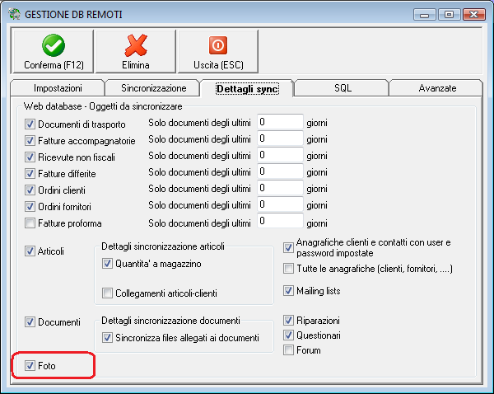Image resolution: width=494 pixels, height=394 pixels.
Task: Uncheck Mailing lists checkbox
Action: point(288,290)
